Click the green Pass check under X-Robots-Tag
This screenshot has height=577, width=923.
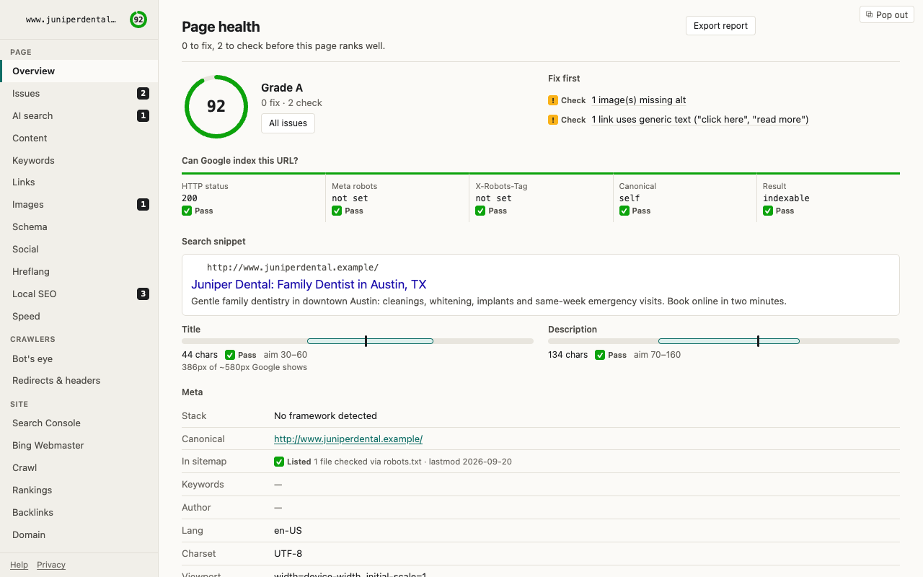tap(480, 211)
